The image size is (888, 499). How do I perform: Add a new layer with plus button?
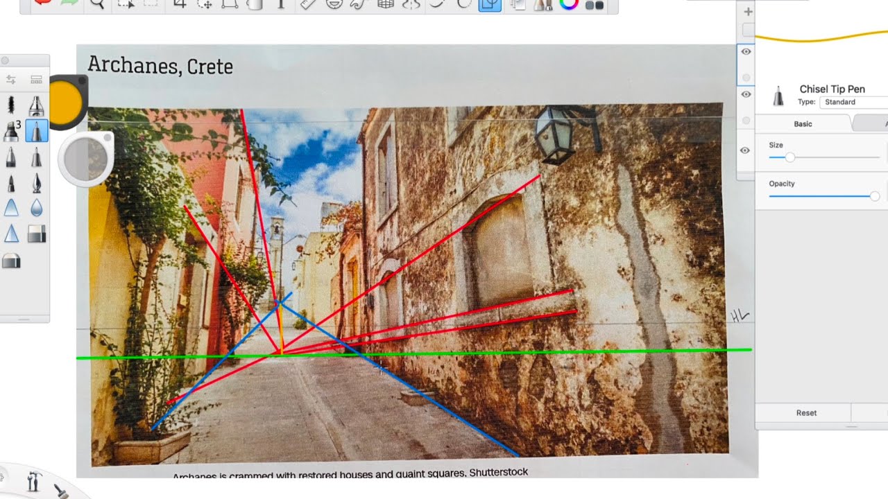point(748,12)
